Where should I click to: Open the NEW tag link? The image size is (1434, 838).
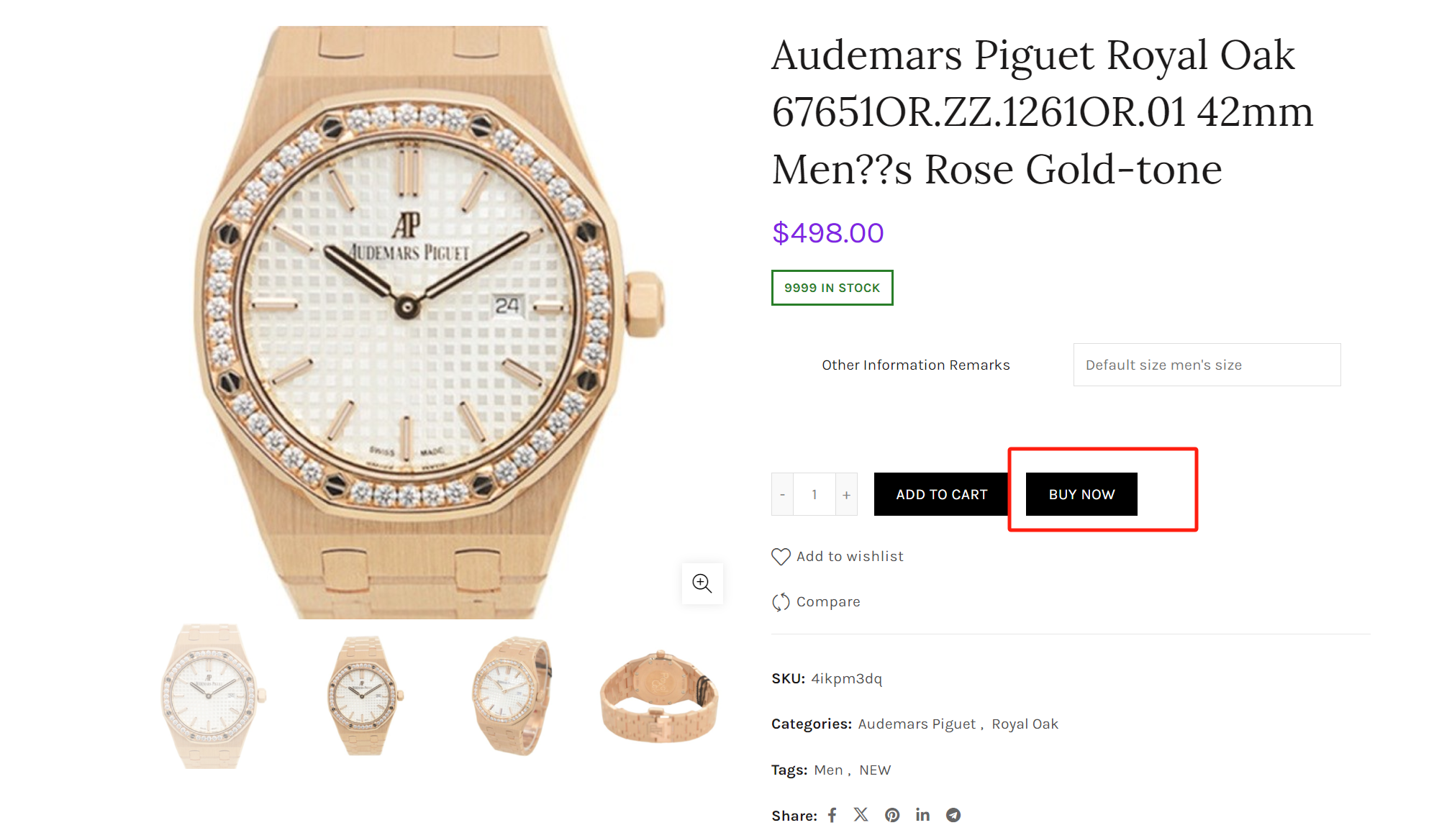coord(875,770)
